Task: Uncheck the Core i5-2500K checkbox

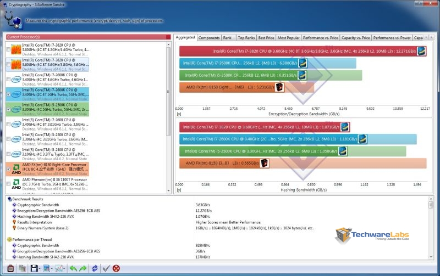Action: (8, 109)
